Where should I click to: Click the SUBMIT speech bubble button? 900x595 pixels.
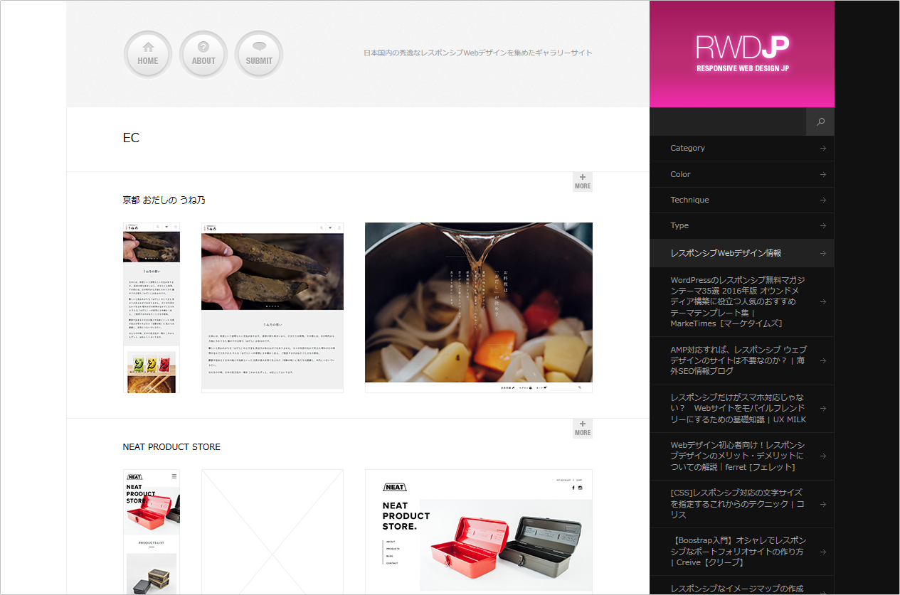[259, 55]
